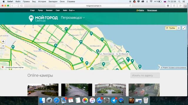
Task: Open iTunes from the Dock
Action: [x=92, y=100]
